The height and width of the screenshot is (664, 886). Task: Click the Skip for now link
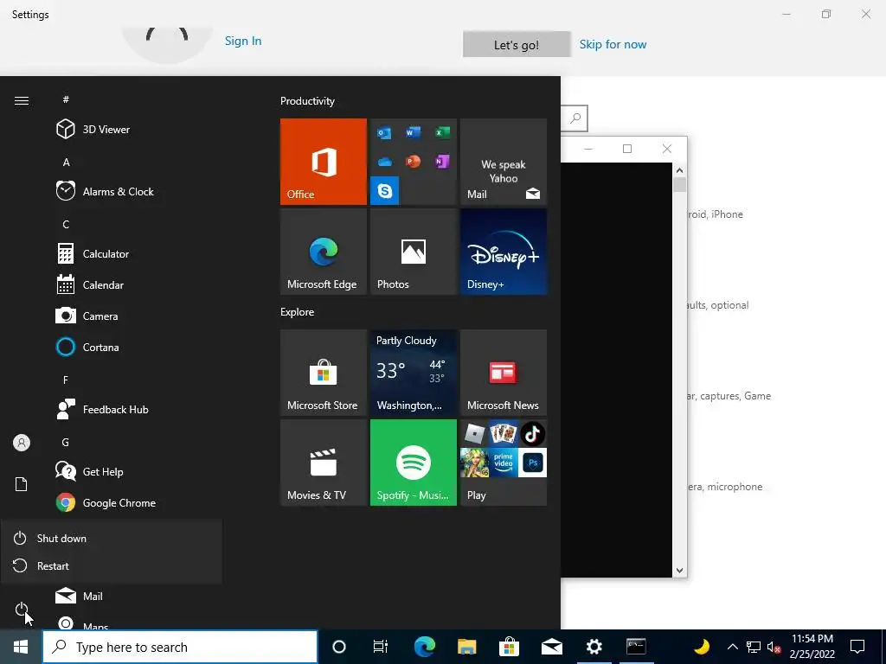point(613,44)
